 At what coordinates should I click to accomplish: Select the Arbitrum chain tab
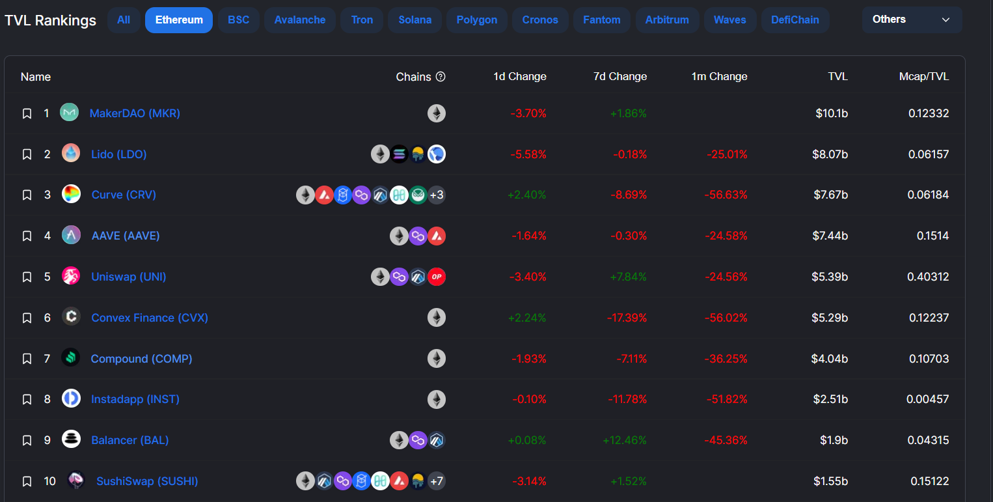pyautogui.click(x=667, y=20)
